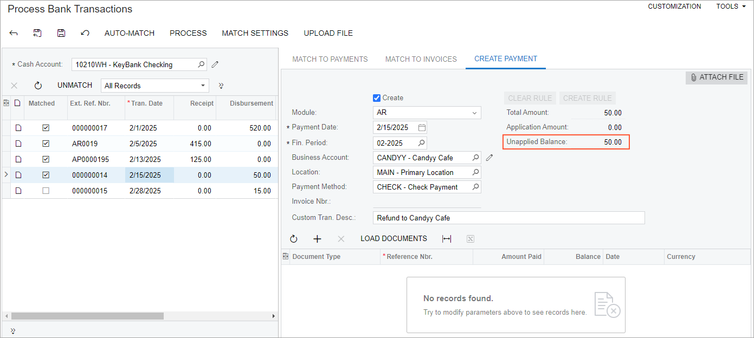The height and width of the screenshot is (338, 754).
Task: Click the Auto-Match button
Action: (130, 33)
